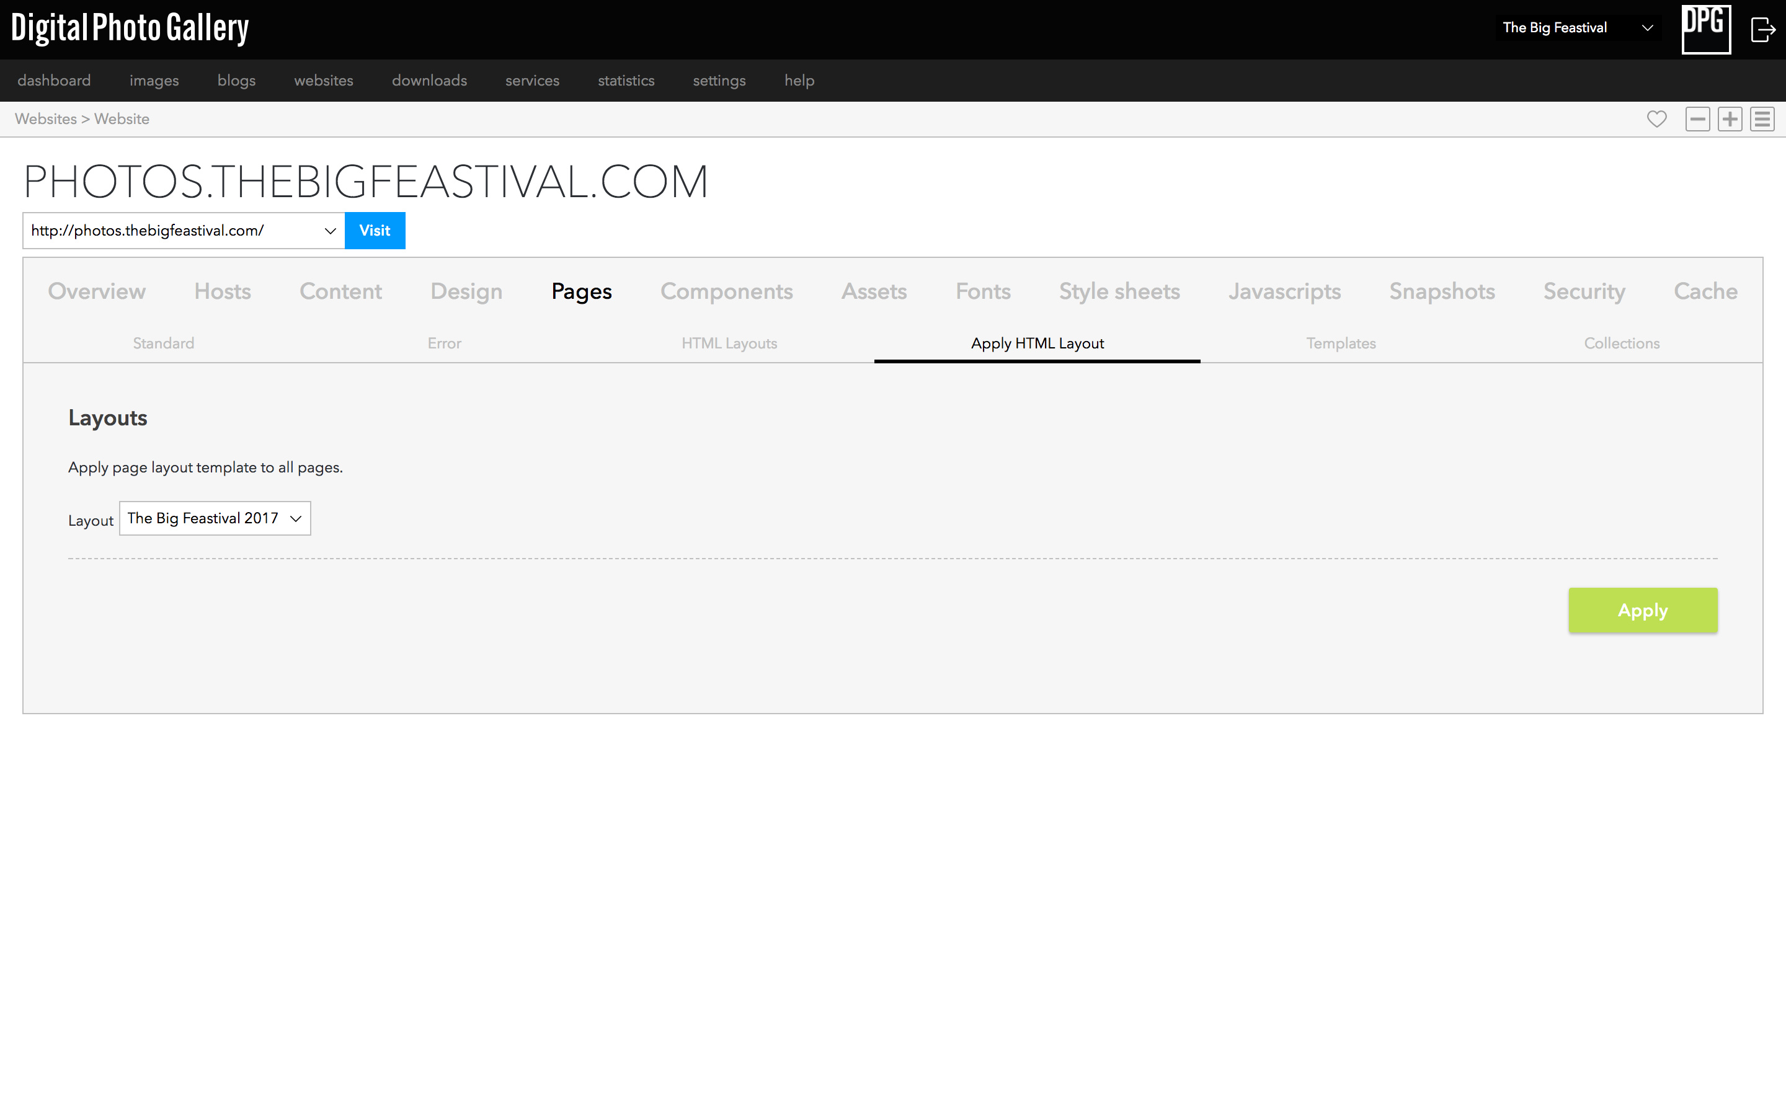Open the HTML Layouts sub-tab
The image size is (1786, 1116).
click(729, 343)
